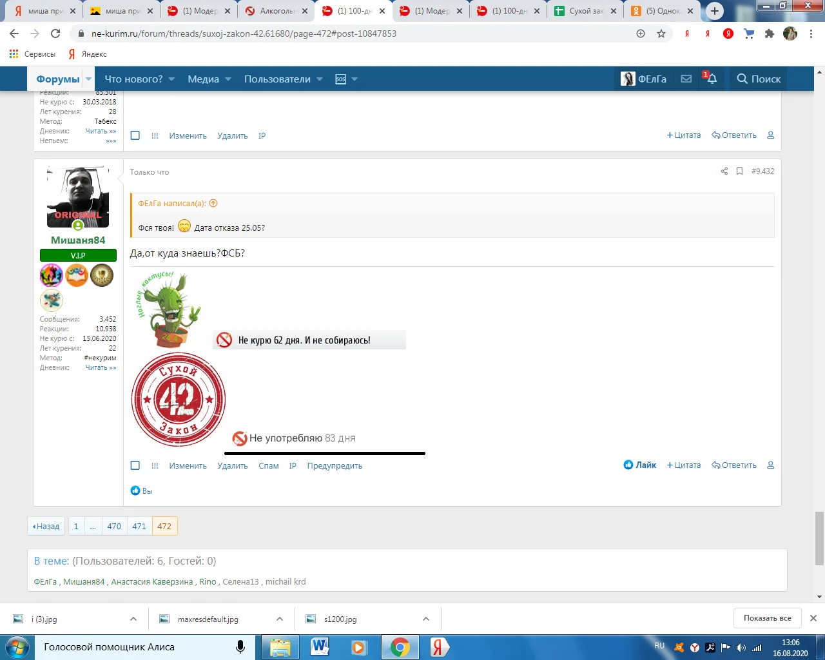The height and width of the screenshot is (660, 825).
Task: Open the Windows Start menu
Action: point(17,646)
